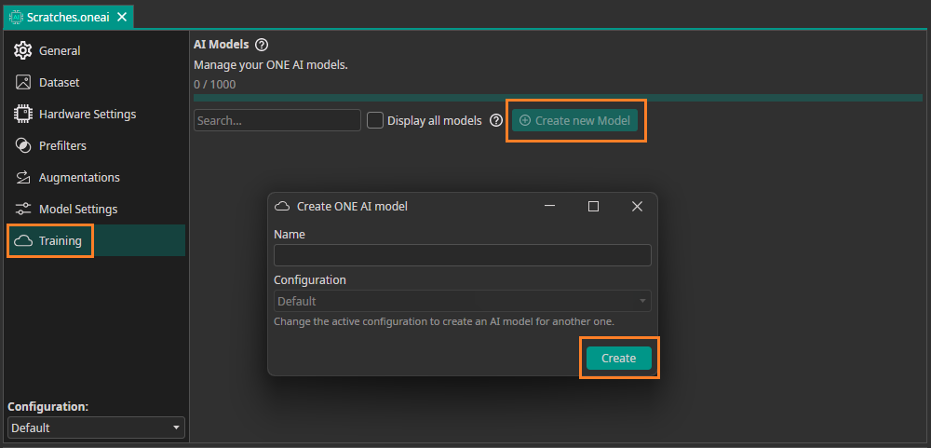The image size is (931, 448).
Task: Open help next to Display all models
Action: pos(496,121)
